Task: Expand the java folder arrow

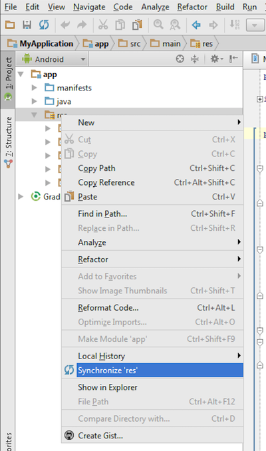Action: pos(34,101)
